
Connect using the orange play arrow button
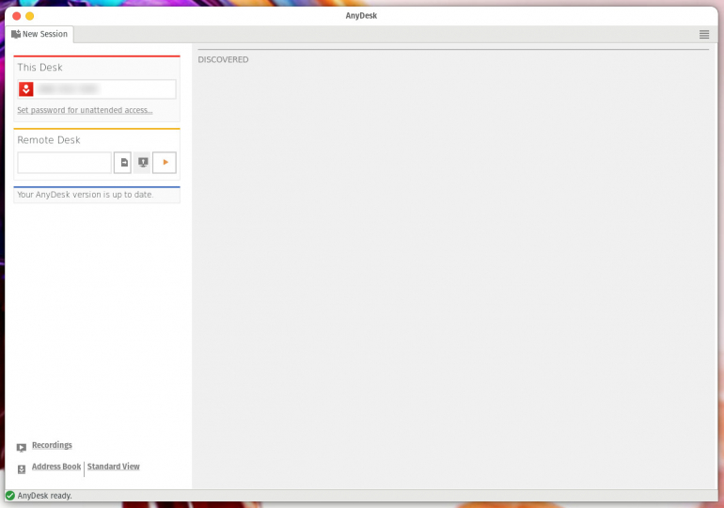coord(165,163)
